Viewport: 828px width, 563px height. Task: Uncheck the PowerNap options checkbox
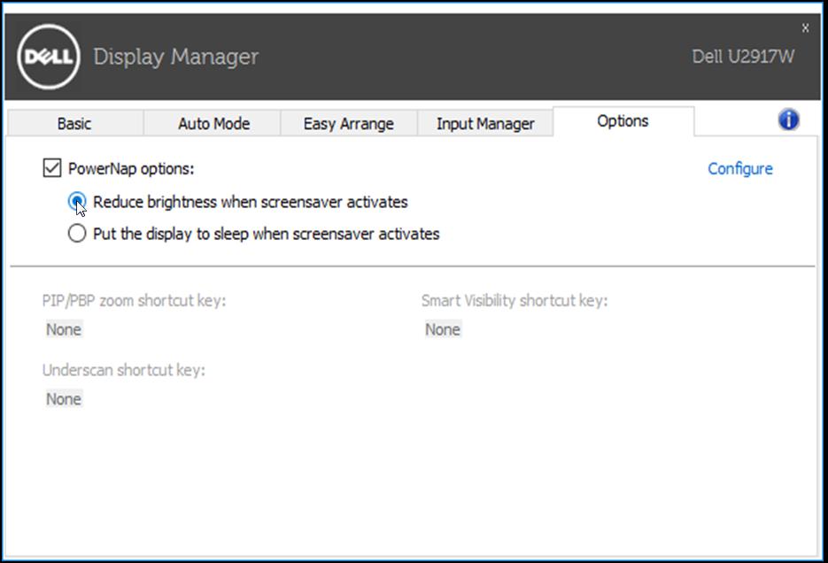51,168
